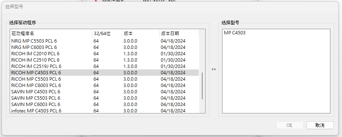The image size is (342, 137).
Task: Sort by 32/64位 column header
Action: [107, 34]
